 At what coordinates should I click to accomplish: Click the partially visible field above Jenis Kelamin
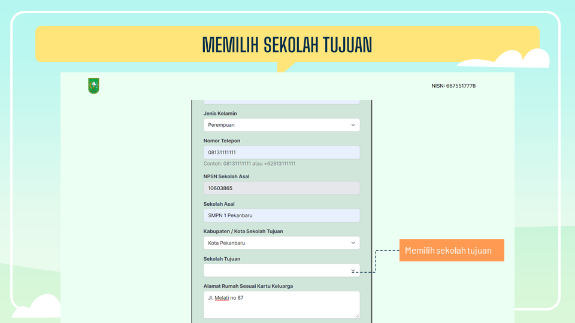[282, 101]
